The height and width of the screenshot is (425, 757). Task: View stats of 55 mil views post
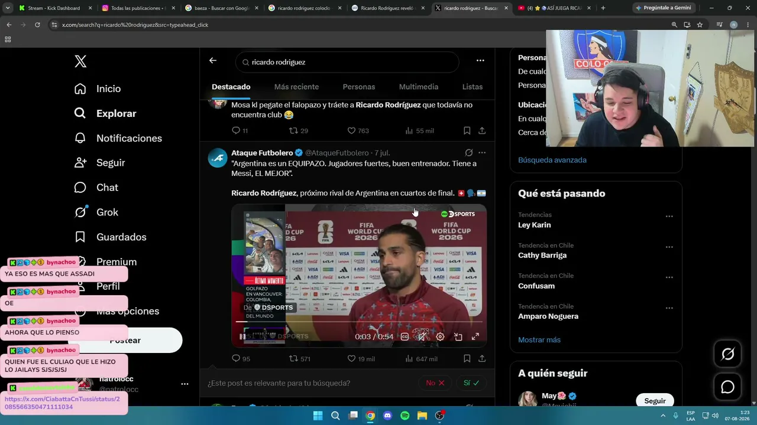(419, 130)
